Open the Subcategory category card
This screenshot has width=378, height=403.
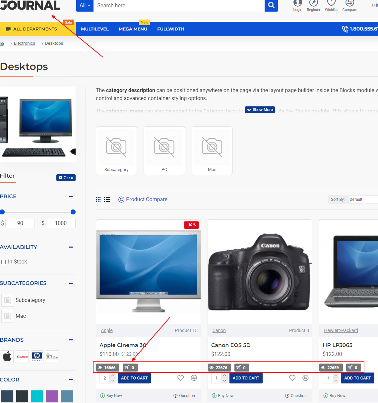click(116, 150)
